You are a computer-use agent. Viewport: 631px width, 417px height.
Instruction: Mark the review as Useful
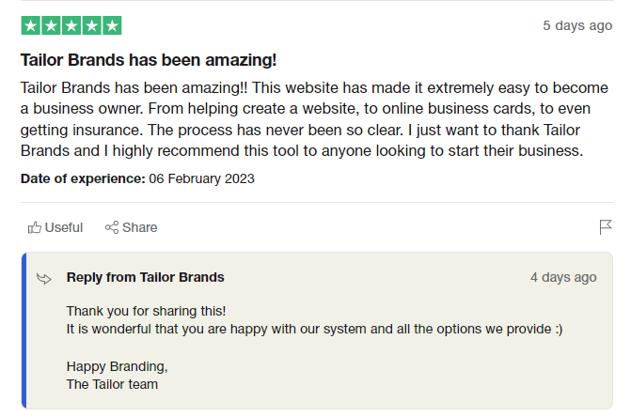[63, 227]
